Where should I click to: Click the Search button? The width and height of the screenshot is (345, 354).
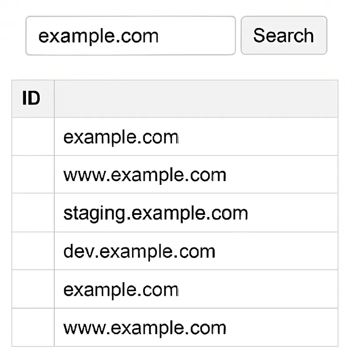coord(284,35)
